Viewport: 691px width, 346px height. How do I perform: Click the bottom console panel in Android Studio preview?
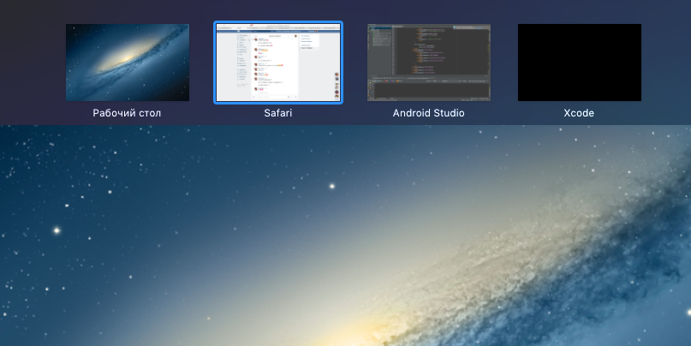pyautogui.click(x=428, y=90)
